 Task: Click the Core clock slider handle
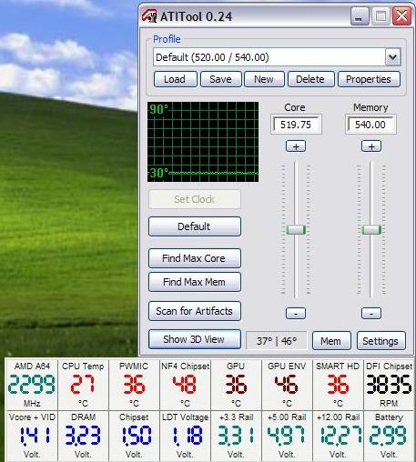pyautogui.click(x=296, y=229)
